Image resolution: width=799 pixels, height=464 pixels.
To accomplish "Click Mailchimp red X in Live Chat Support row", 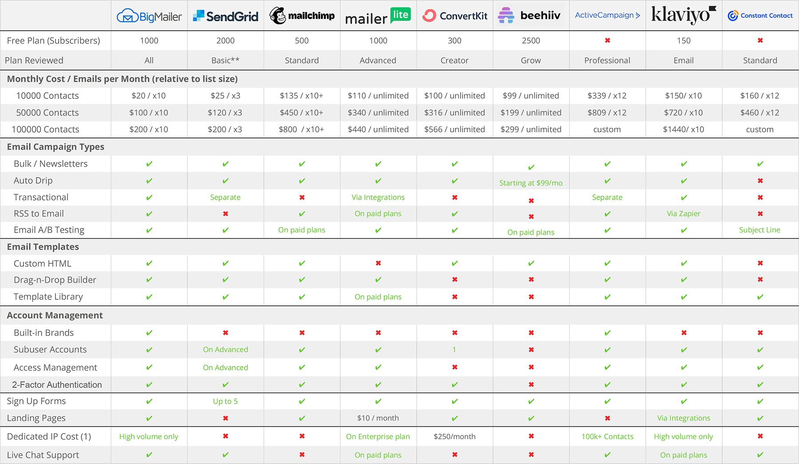I will 302,455.
